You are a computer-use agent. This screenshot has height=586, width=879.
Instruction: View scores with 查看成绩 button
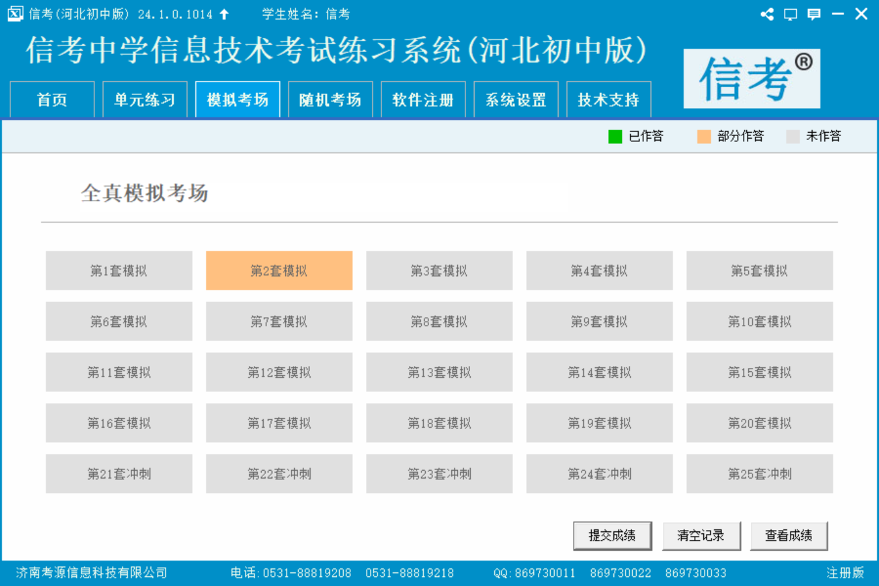[x=789, y=536]
